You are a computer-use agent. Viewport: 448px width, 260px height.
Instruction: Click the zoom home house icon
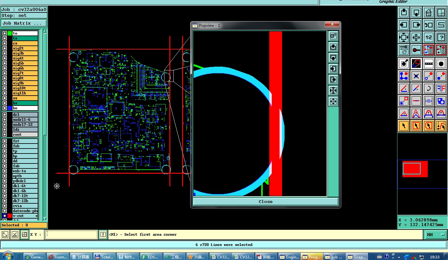[429, 12]
